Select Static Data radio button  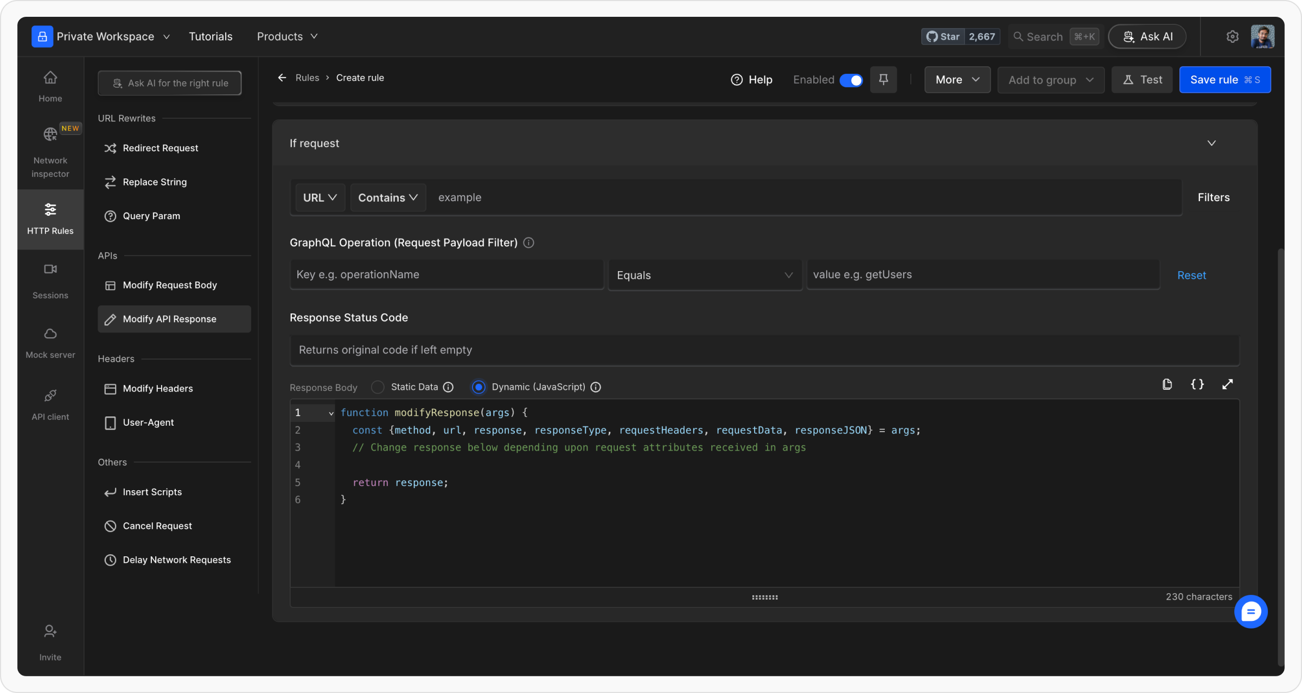[378, 387]
